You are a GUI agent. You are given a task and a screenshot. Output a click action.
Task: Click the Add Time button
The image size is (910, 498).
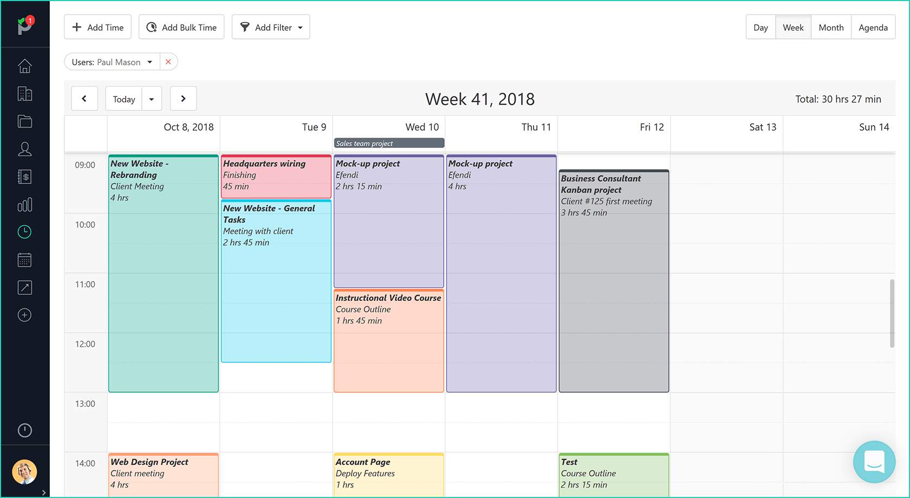[x=97, y=27]
